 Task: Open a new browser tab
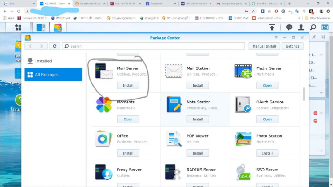coord(289,4)
